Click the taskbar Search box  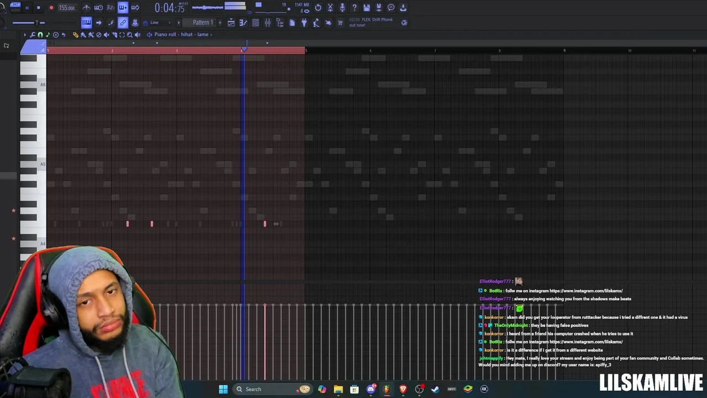point(273,389)
